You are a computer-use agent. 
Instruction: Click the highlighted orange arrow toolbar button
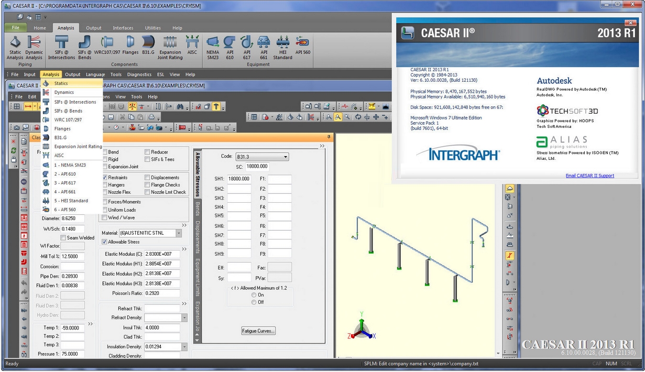point(216,106)
